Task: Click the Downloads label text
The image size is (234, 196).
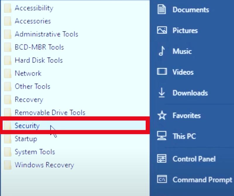Action: pos(190,93)
